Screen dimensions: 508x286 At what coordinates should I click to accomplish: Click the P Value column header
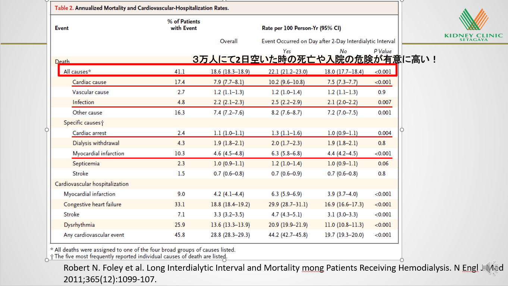[x=383, y=51]
